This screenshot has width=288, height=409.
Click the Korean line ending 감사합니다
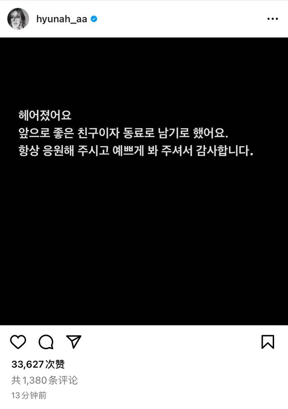coord(136,151)
